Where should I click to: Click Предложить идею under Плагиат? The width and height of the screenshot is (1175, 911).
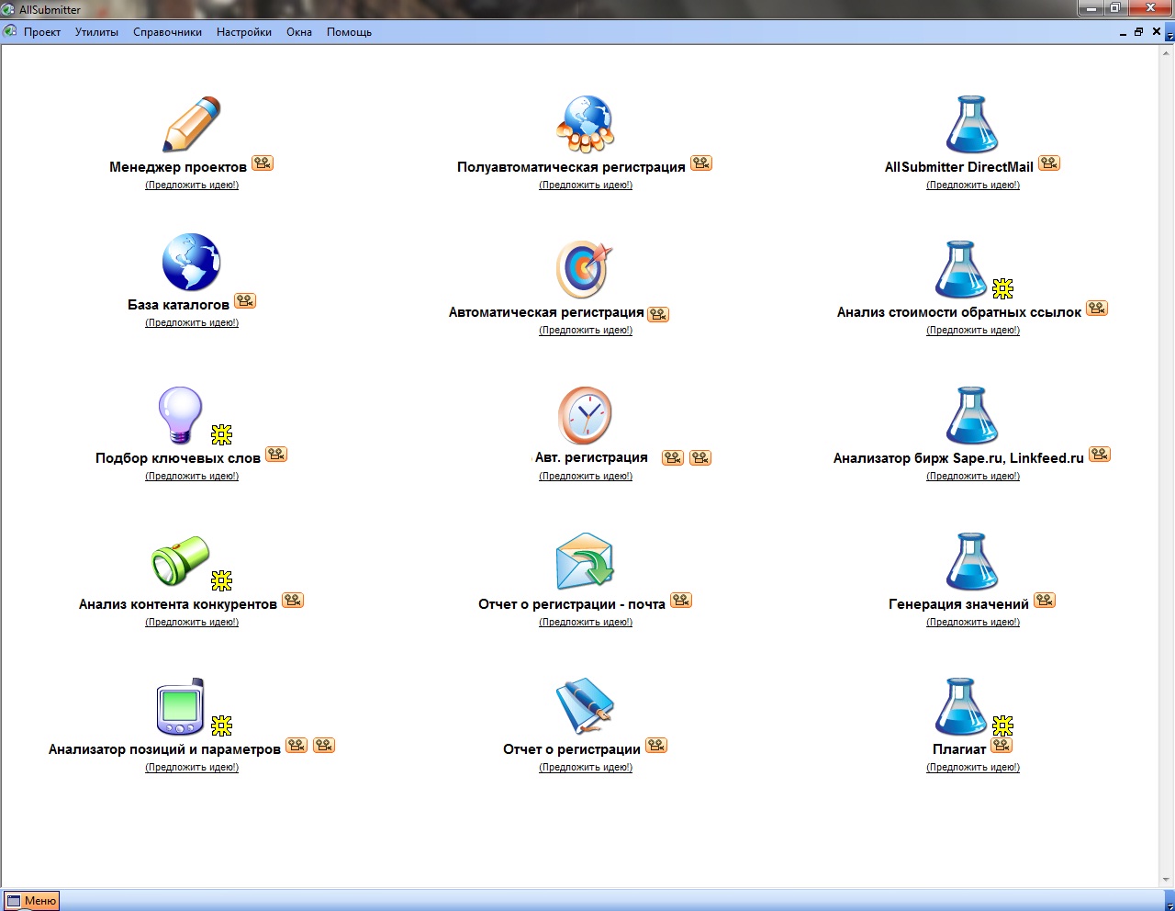point(973,768)
